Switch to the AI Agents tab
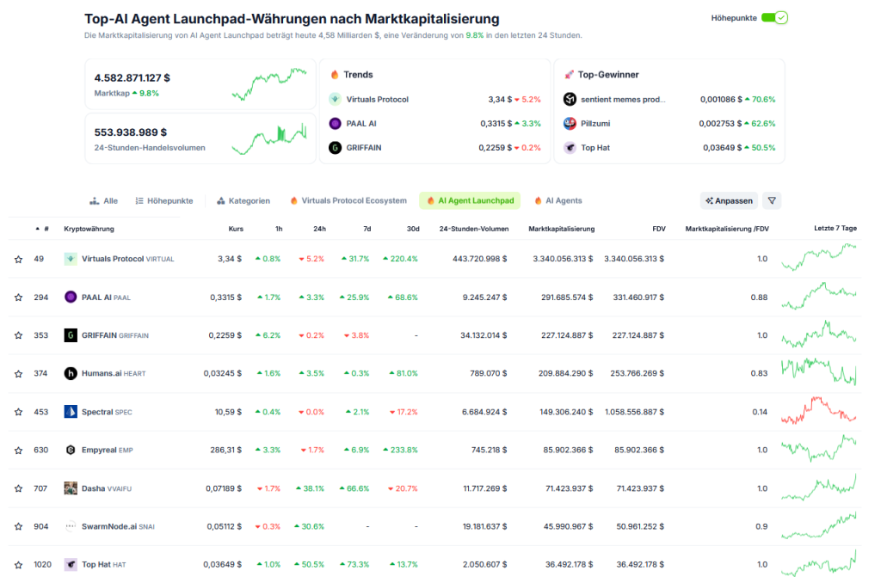 558,200
